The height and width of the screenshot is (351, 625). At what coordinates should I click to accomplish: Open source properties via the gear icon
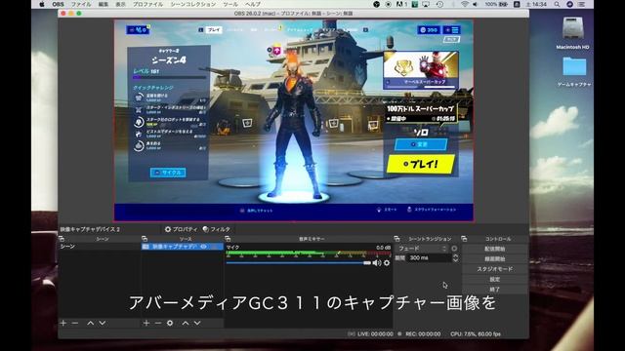tap(170, 323)
